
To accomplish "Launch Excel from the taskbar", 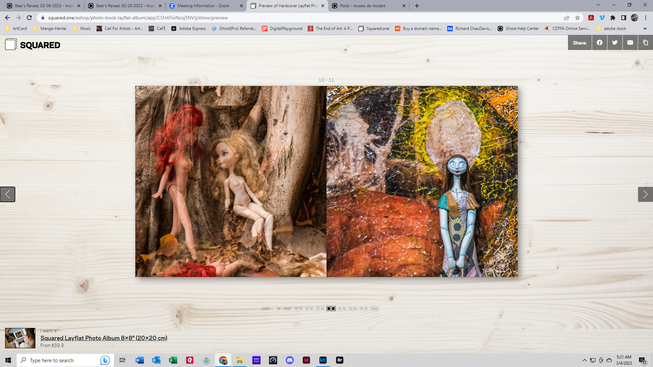I will (x=173, y=360).
